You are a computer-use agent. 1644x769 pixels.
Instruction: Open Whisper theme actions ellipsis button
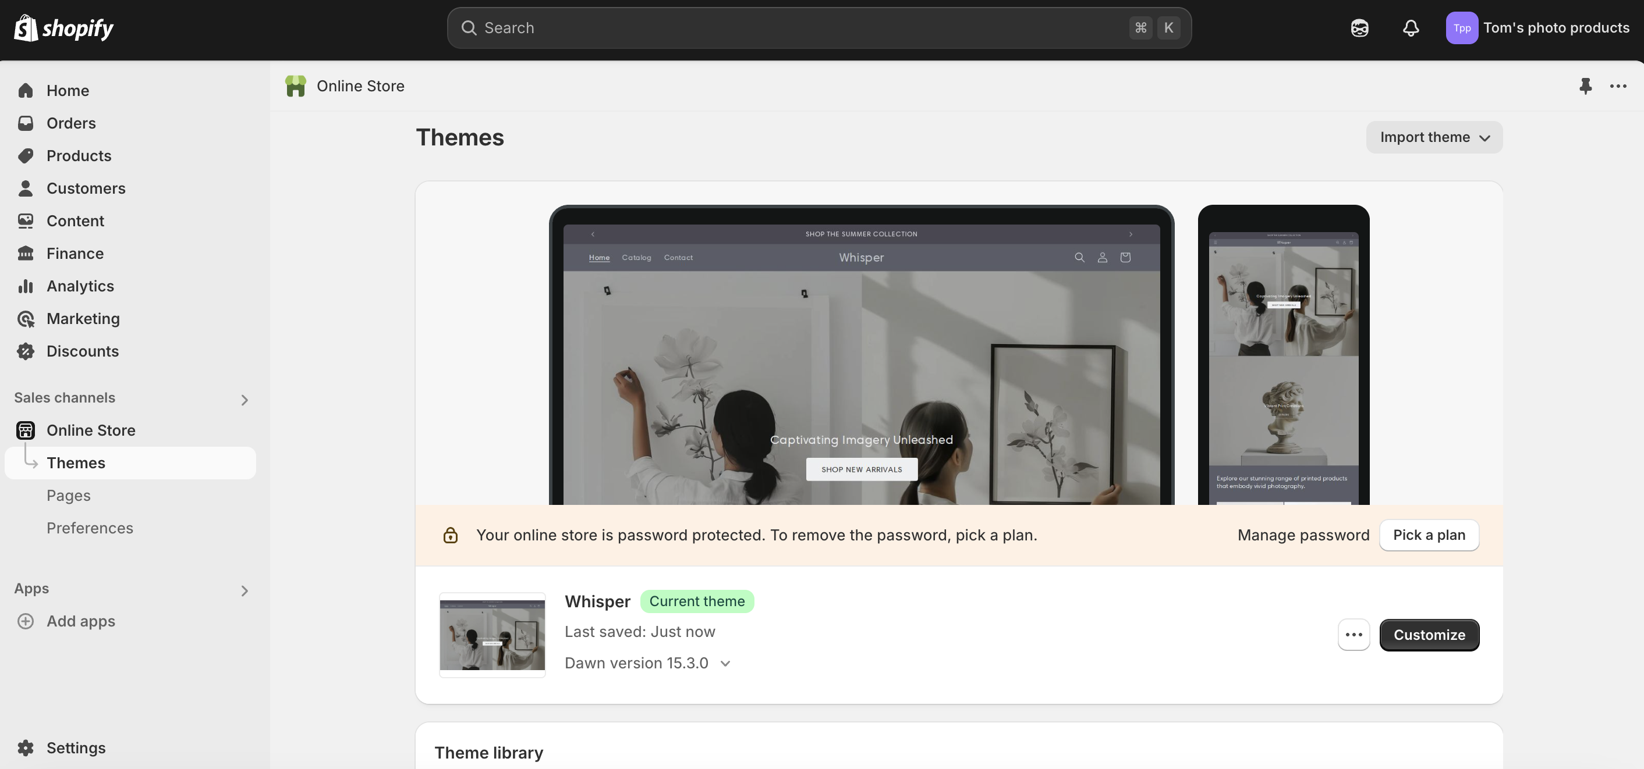pos(1354,635)
